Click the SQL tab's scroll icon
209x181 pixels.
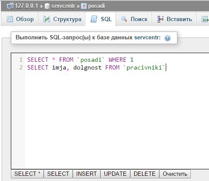94,19
